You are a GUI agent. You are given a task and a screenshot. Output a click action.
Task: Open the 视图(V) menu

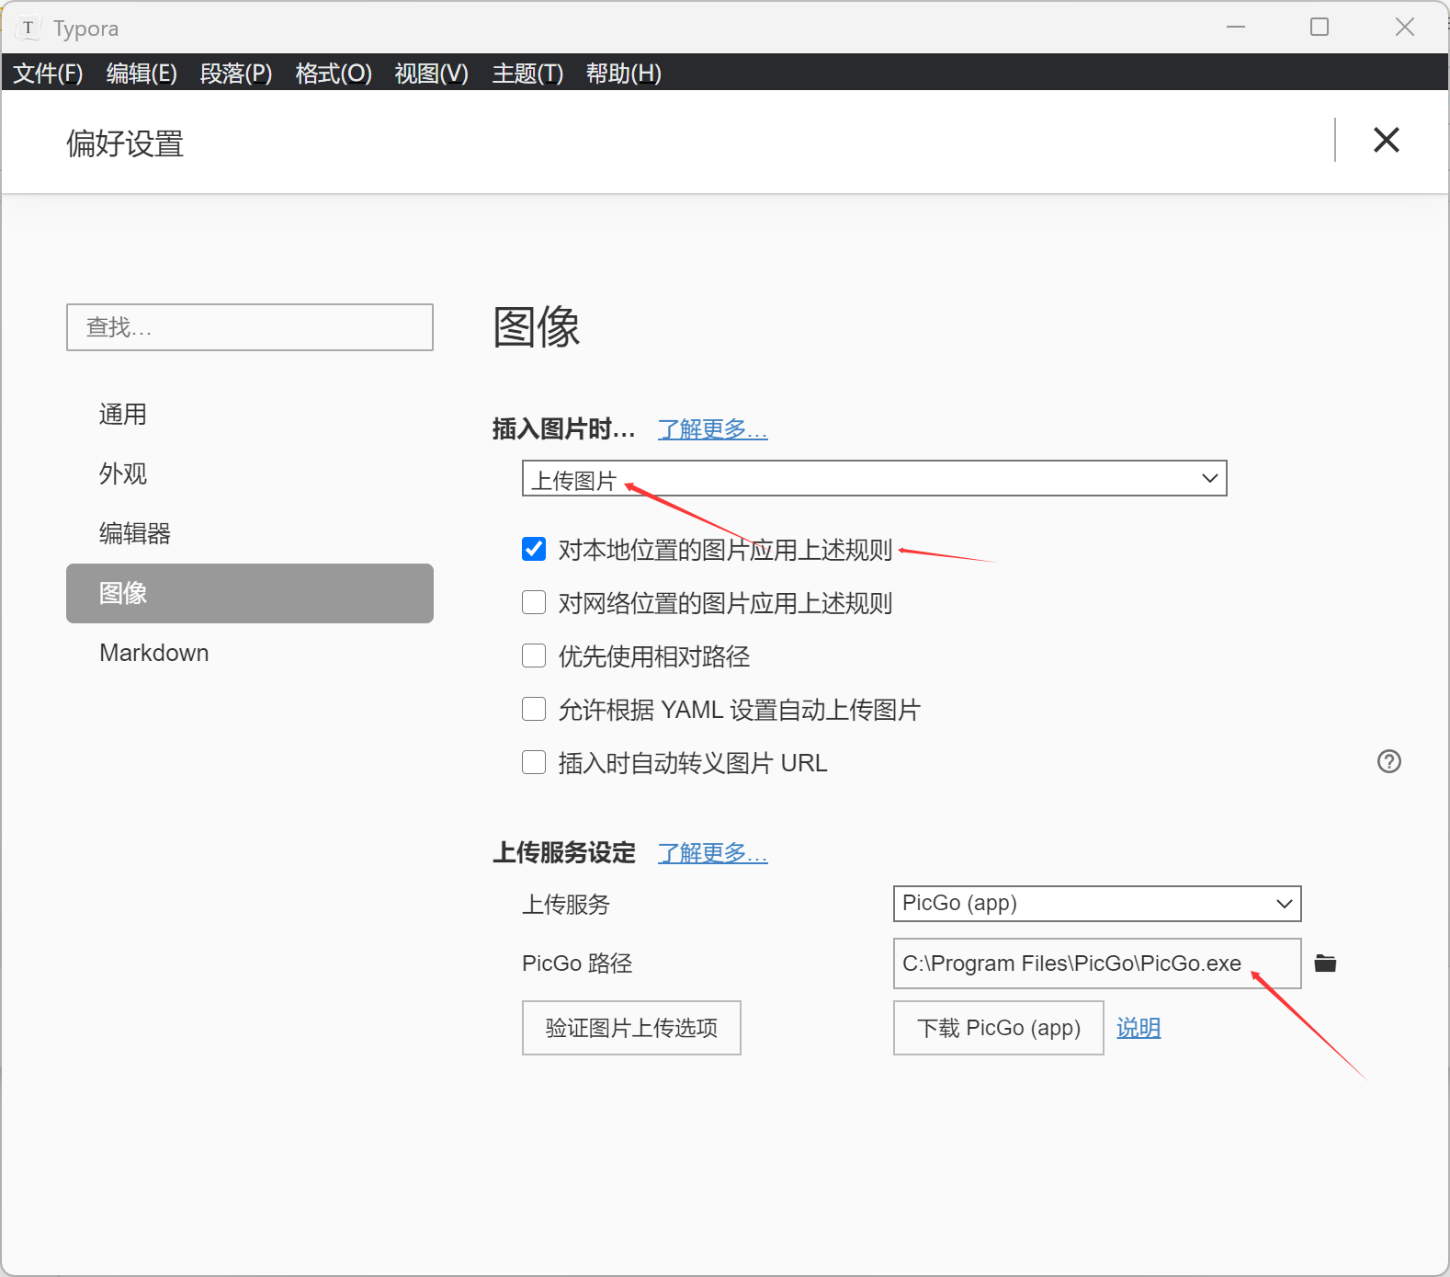click(x=431, y=73)
